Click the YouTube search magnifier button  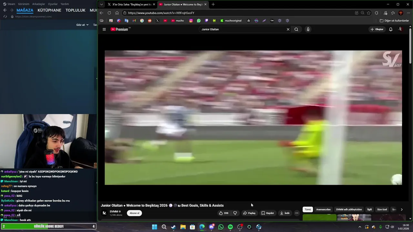pyautogui.click(x=296, y=29)
